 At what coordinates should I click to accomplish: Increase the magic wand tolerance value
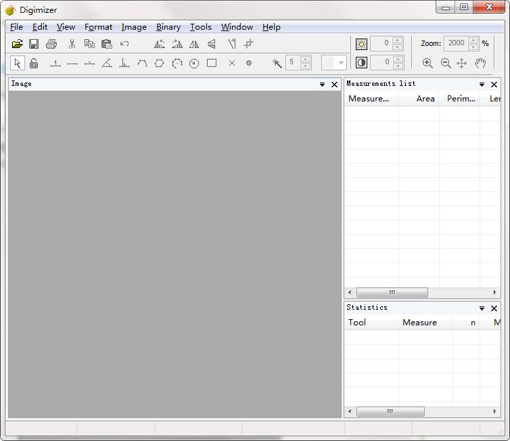(305, 60)
